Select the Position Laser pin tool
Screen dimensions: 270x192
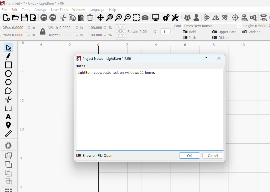8,125
